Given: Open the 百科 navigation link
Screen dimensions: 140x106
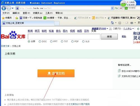Looking at the screenshot, I should [x=87, y=31].
